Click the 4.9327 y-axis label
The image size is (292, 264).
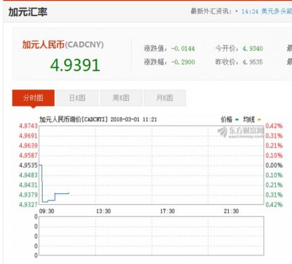coord(28,205)
